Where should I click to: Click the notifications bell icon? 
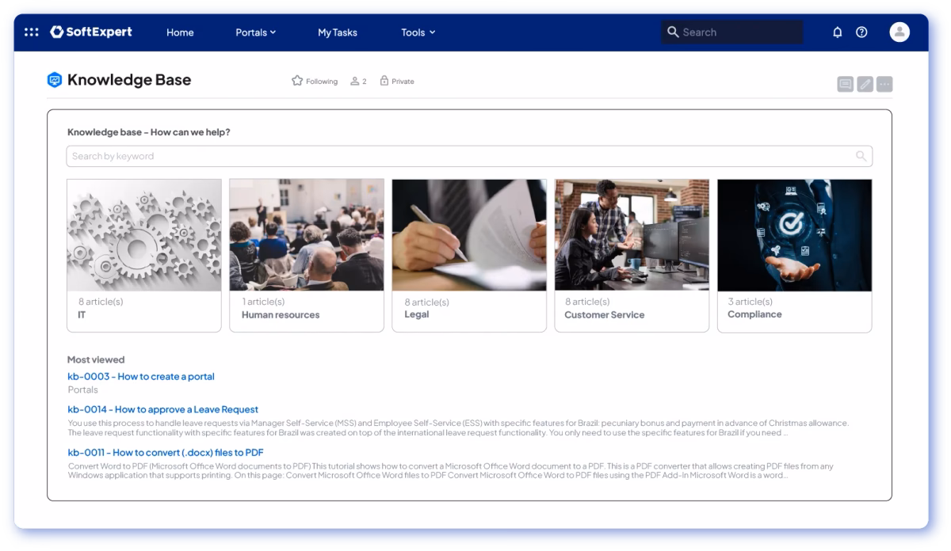pos(837,32)
